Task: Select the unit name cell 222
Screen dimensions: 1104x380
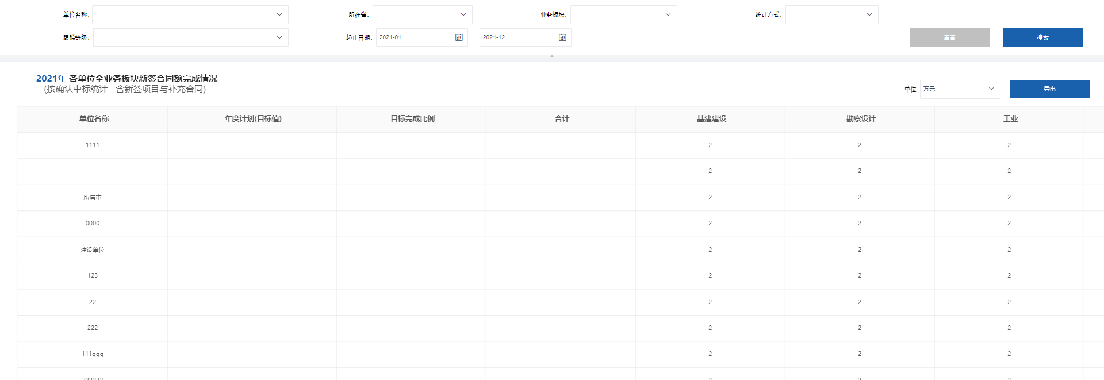Action: [x=93, y=328]
